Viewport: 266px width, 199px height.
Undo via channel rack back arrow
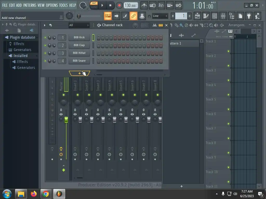pyautogui.click(x=50, y=25)
